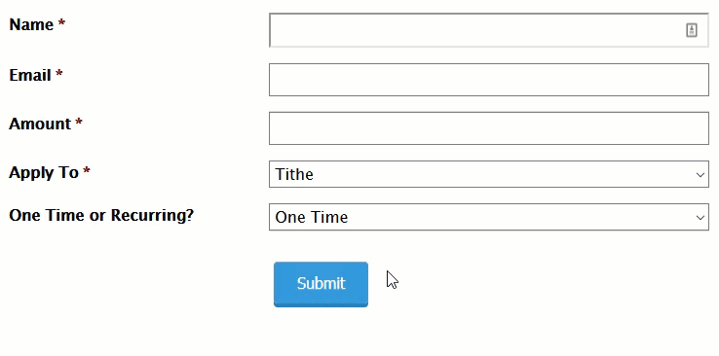Select the Tithe value text in dropdown
719x356 pixels.
pos(294,174)
